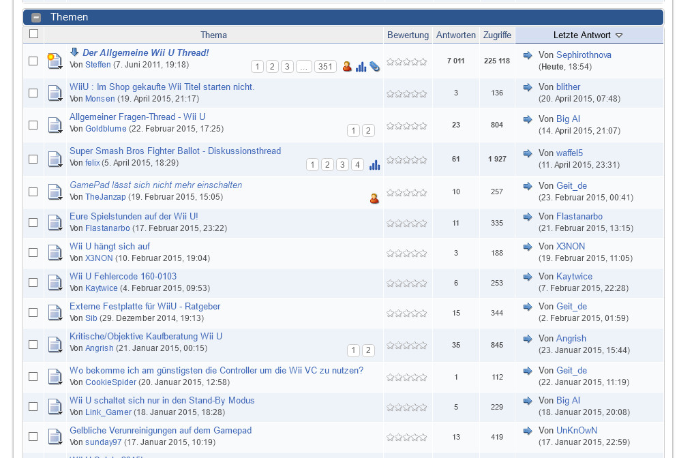Image resolution: width=679 pixels, height=458 pixels.
Task: Check the box for GamePad einschalten thread
Action: tap(33, 192)
